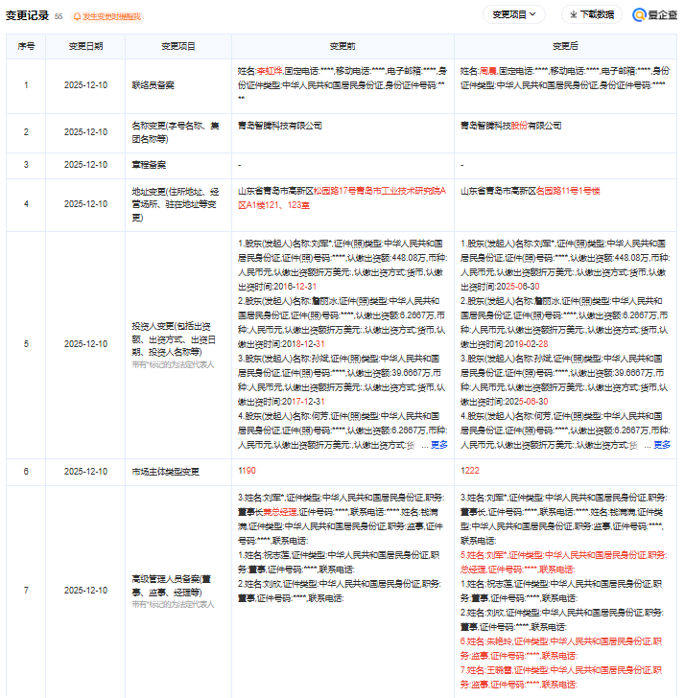The height and width of the screenshot is (698, 685).
Task: Click the date 2025-12-10 in row 7
Action: [85, 591]
